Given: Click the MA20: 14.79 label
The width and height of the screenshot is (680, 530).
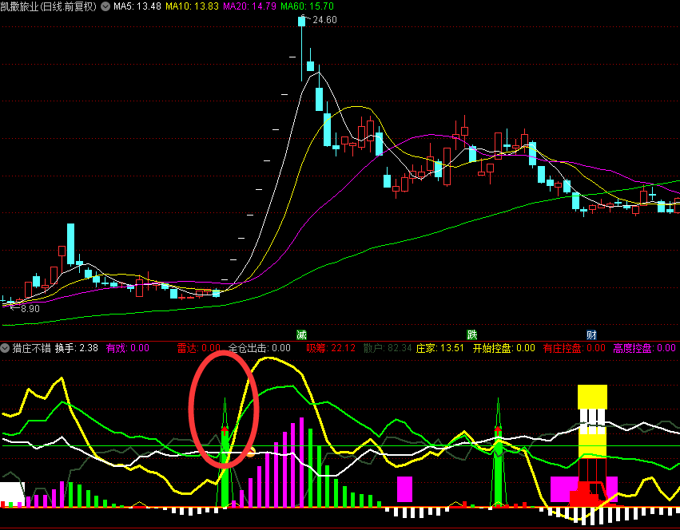Looking at the screenshot, I should click(x=249, y=6).
